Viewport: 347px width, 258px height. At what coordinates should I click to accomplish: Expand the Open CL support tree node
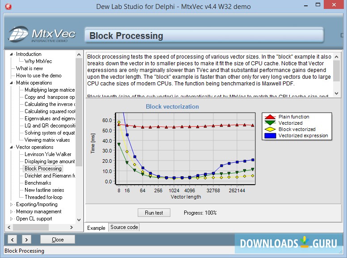[11, 219]
